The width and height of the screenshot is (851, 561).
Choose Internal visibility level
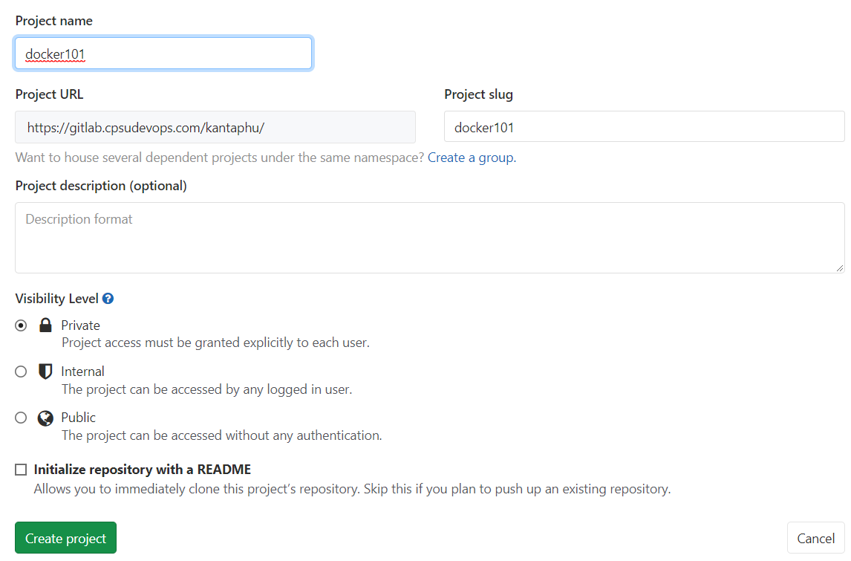coord(21,371)
